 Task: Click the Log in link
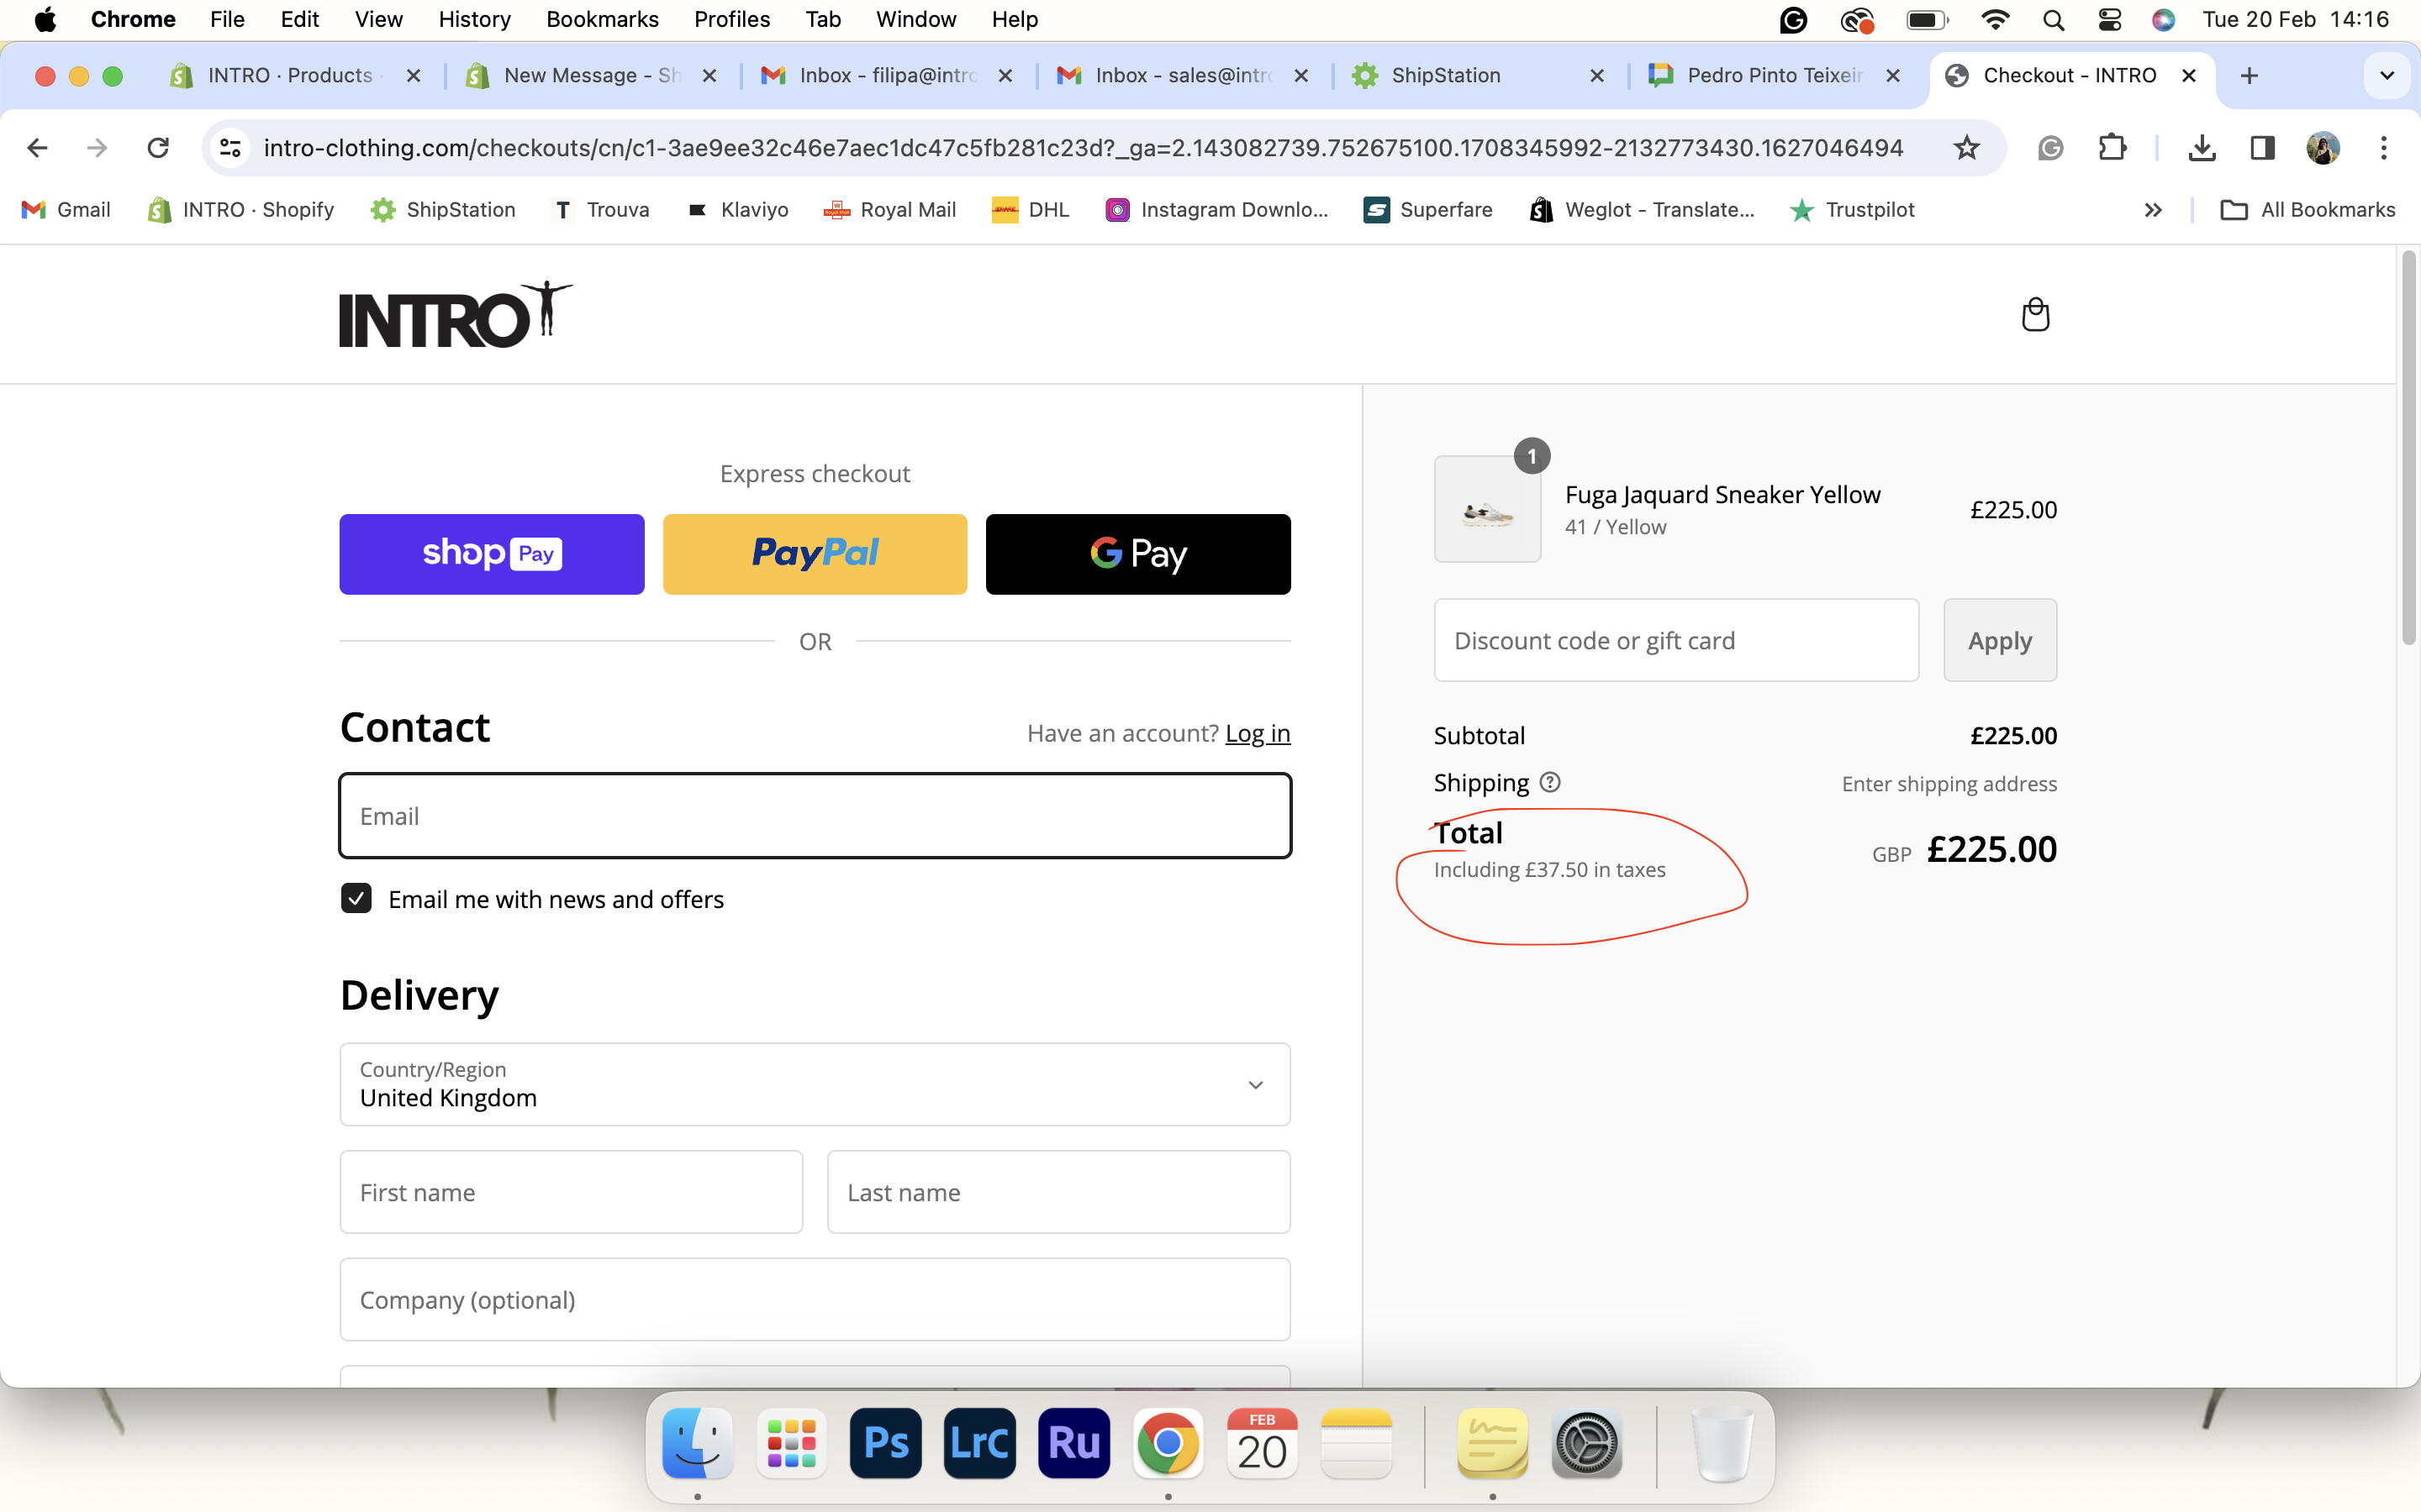pyautogui.click(x=1258, y=733)
